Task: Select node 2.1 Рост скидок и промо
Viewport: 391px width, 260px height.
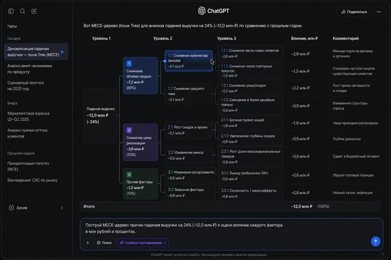Action: (189, 130)
